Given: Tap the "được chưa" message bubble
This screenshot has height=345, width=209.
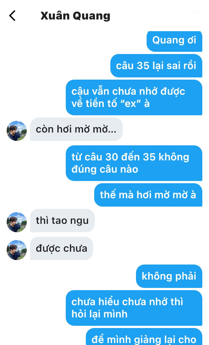Looking at the screenshot, I should click(62, 248).
